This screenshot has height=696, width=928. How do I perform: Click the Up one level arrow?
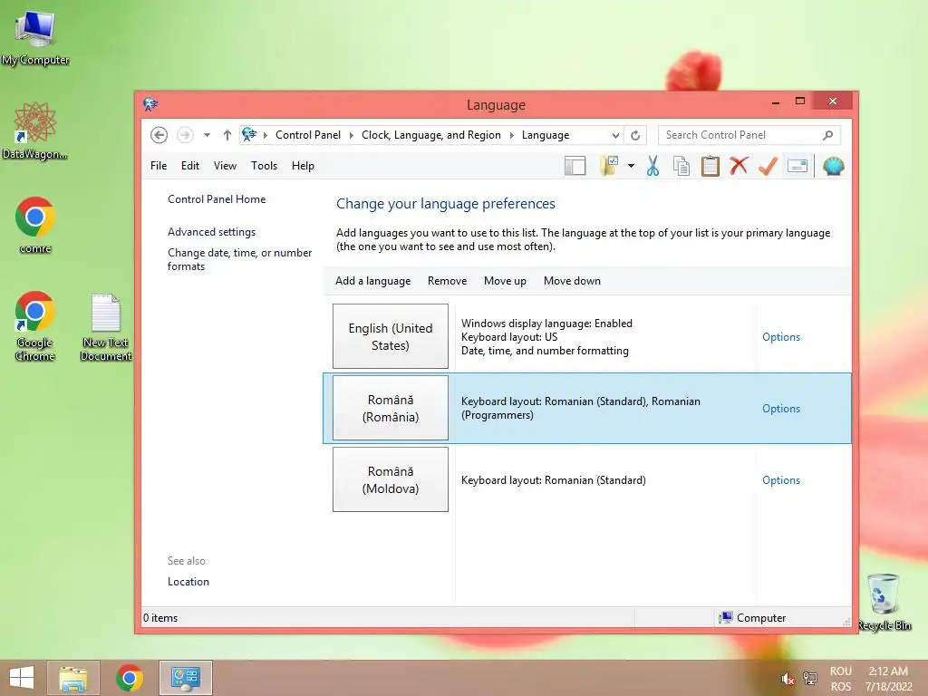point(227,136)
